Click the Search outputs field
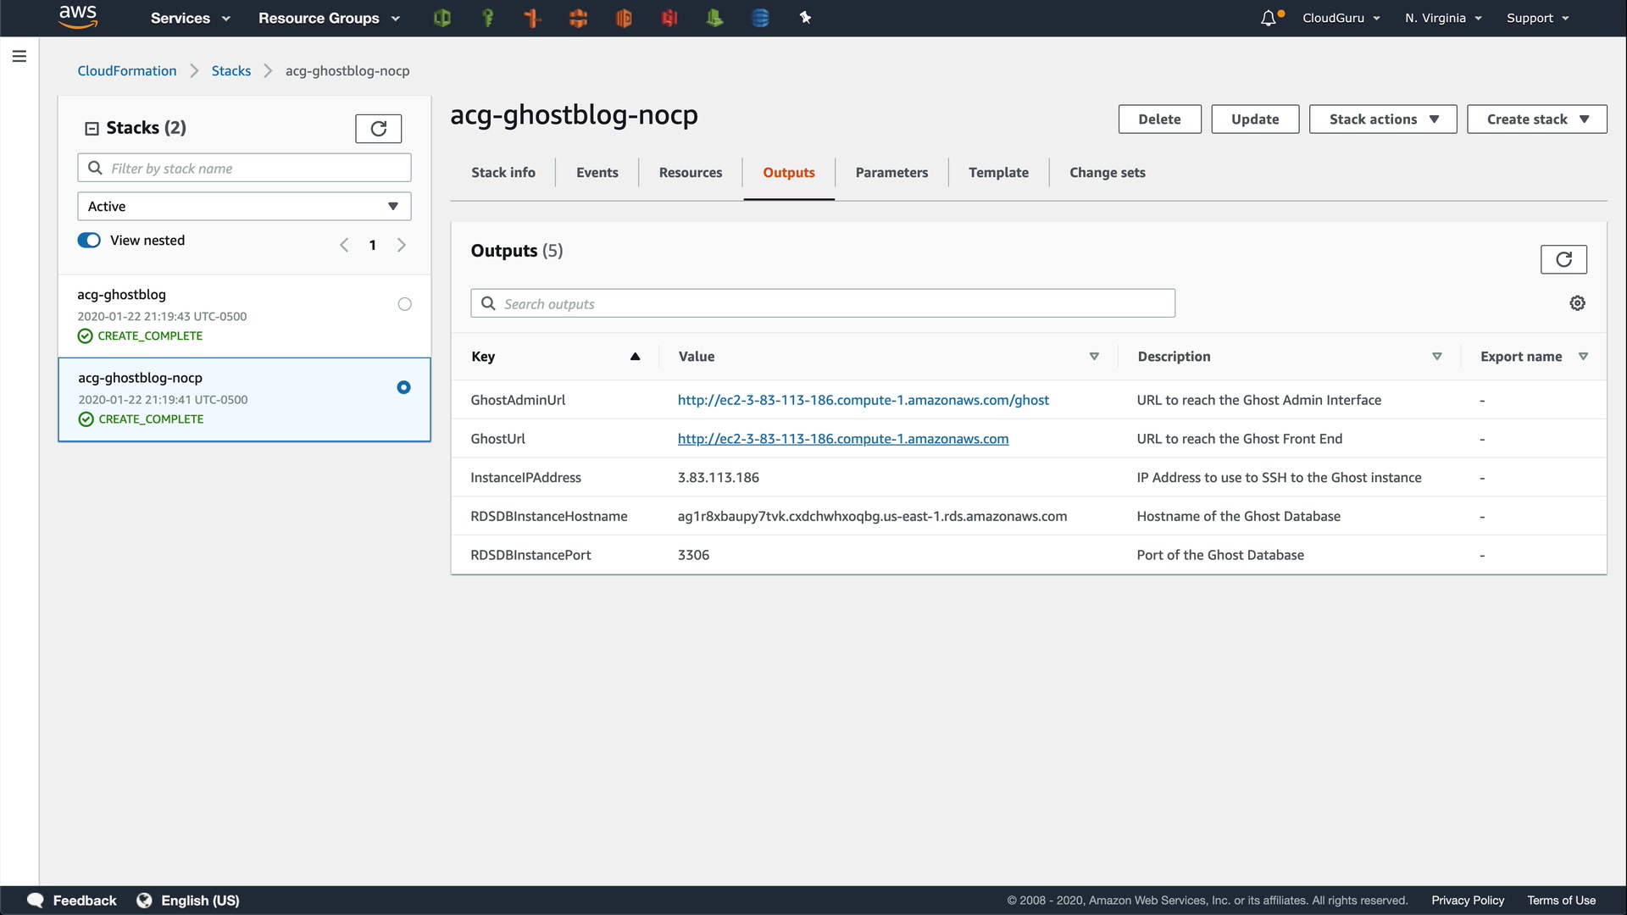1627x915 pixels. tap(822, 303)
